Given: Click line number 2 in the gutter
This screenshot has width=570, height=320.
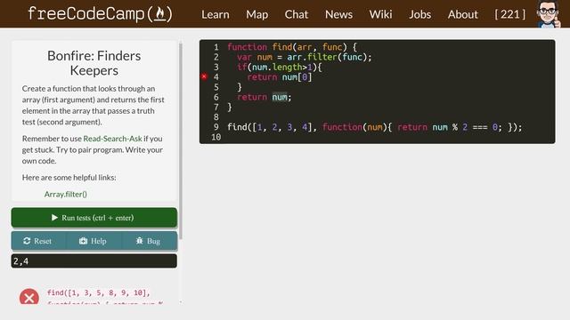Looking at the screenshot, I should coord(216,57).
